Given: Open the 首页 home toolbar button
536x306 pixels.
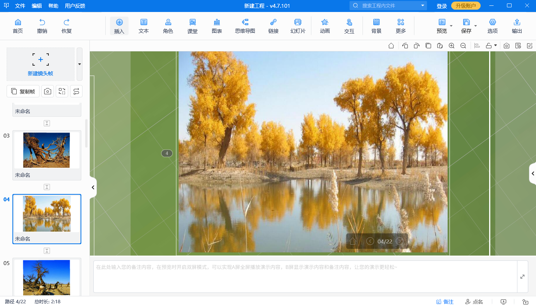Looking at the screenshot, I should [18, 26].
